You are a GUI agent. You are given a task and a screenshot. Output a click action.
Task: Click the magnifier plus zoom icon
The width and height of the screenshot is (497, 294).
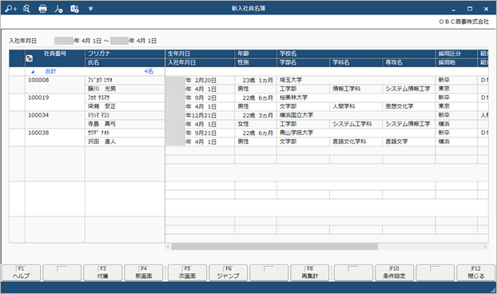pos(10,9)
